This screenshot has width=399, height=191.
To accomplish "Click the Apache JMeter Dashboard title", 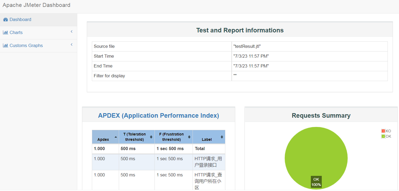I will click(36, 5).
